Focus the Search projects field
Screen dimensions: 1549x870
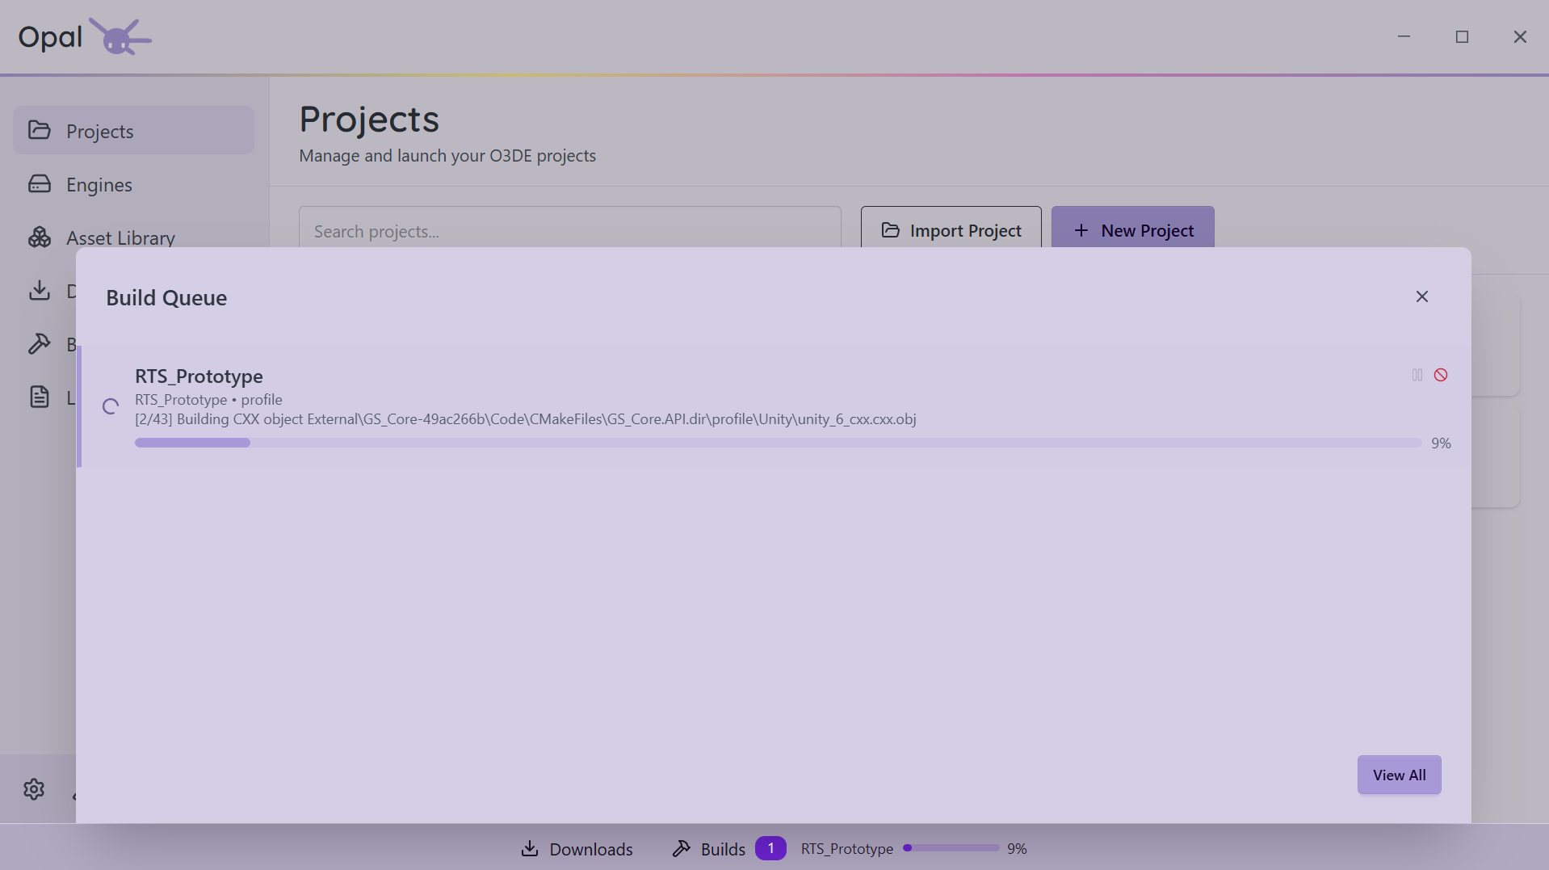click(x=569, y=231)
